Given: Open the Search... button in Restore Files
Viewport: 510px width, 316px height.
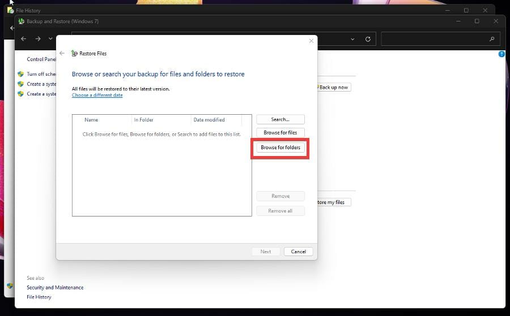Looking at the screenshot, I should coord(280,119).
